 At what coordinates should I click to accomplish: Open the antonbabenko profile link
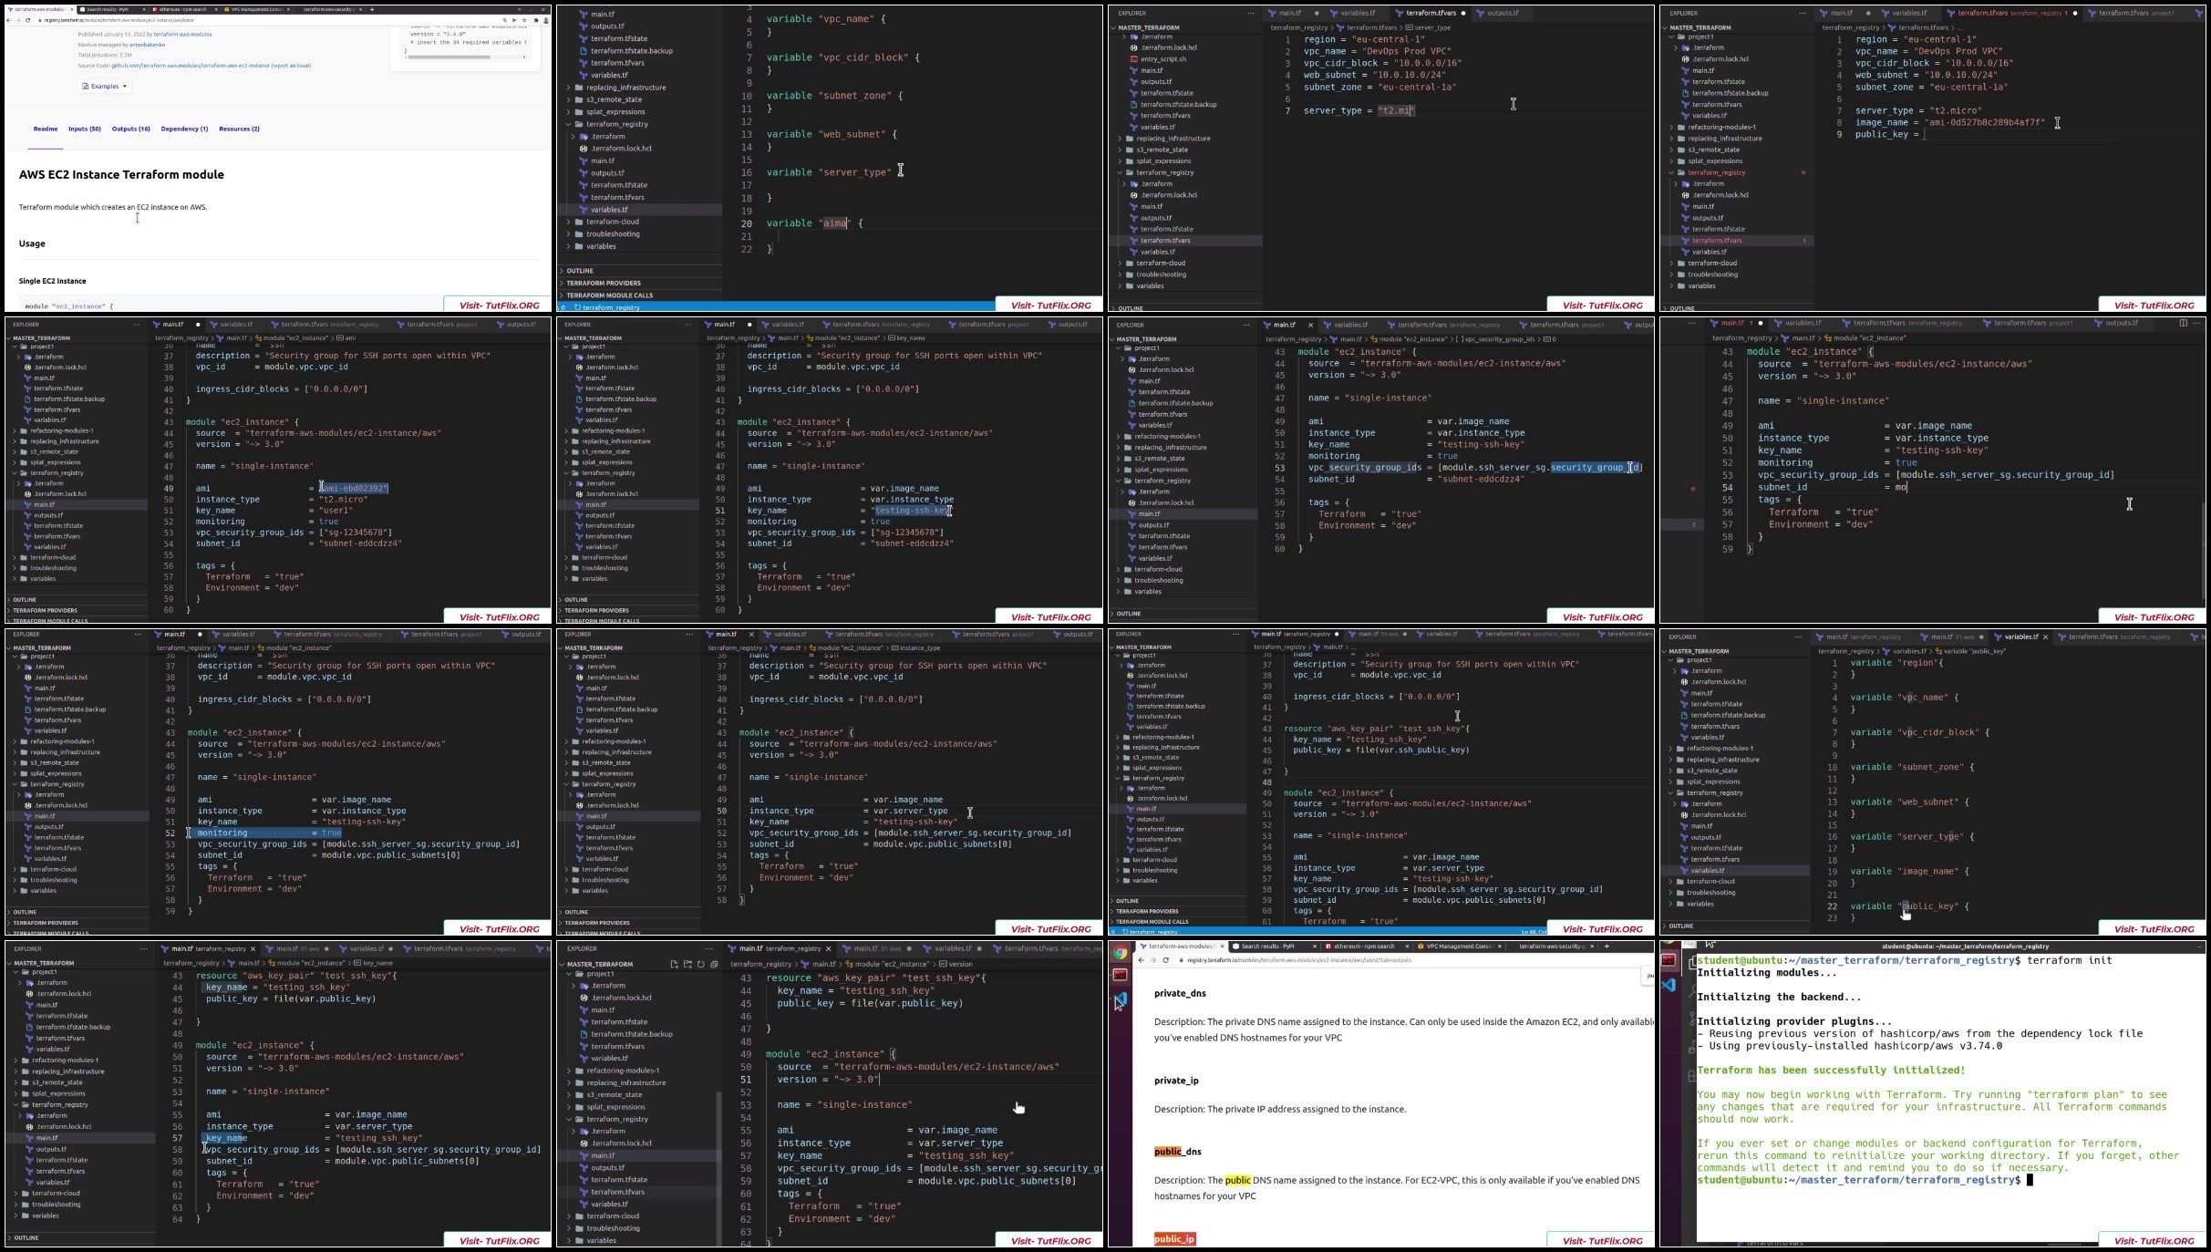coord(147,45)
